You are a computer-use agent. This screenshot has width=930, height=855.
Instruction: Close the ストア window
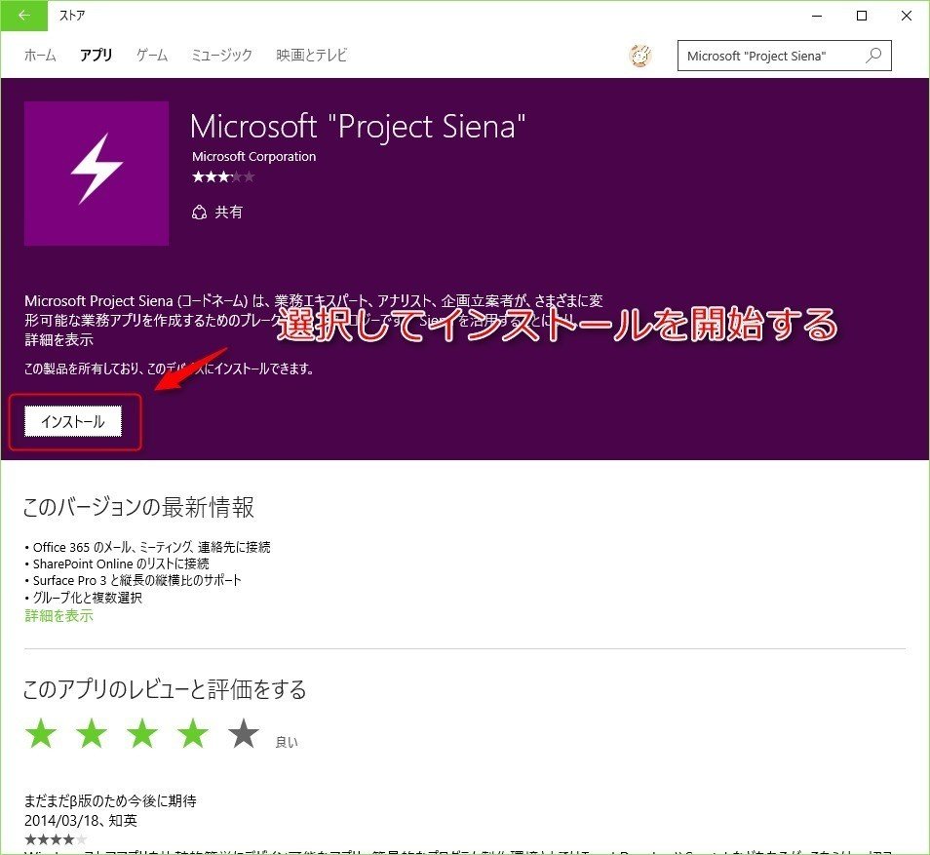pos(907,16)
